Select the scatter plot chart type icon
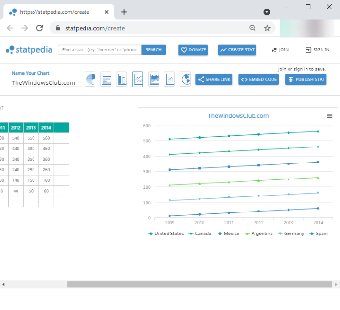 pos(169,79)
